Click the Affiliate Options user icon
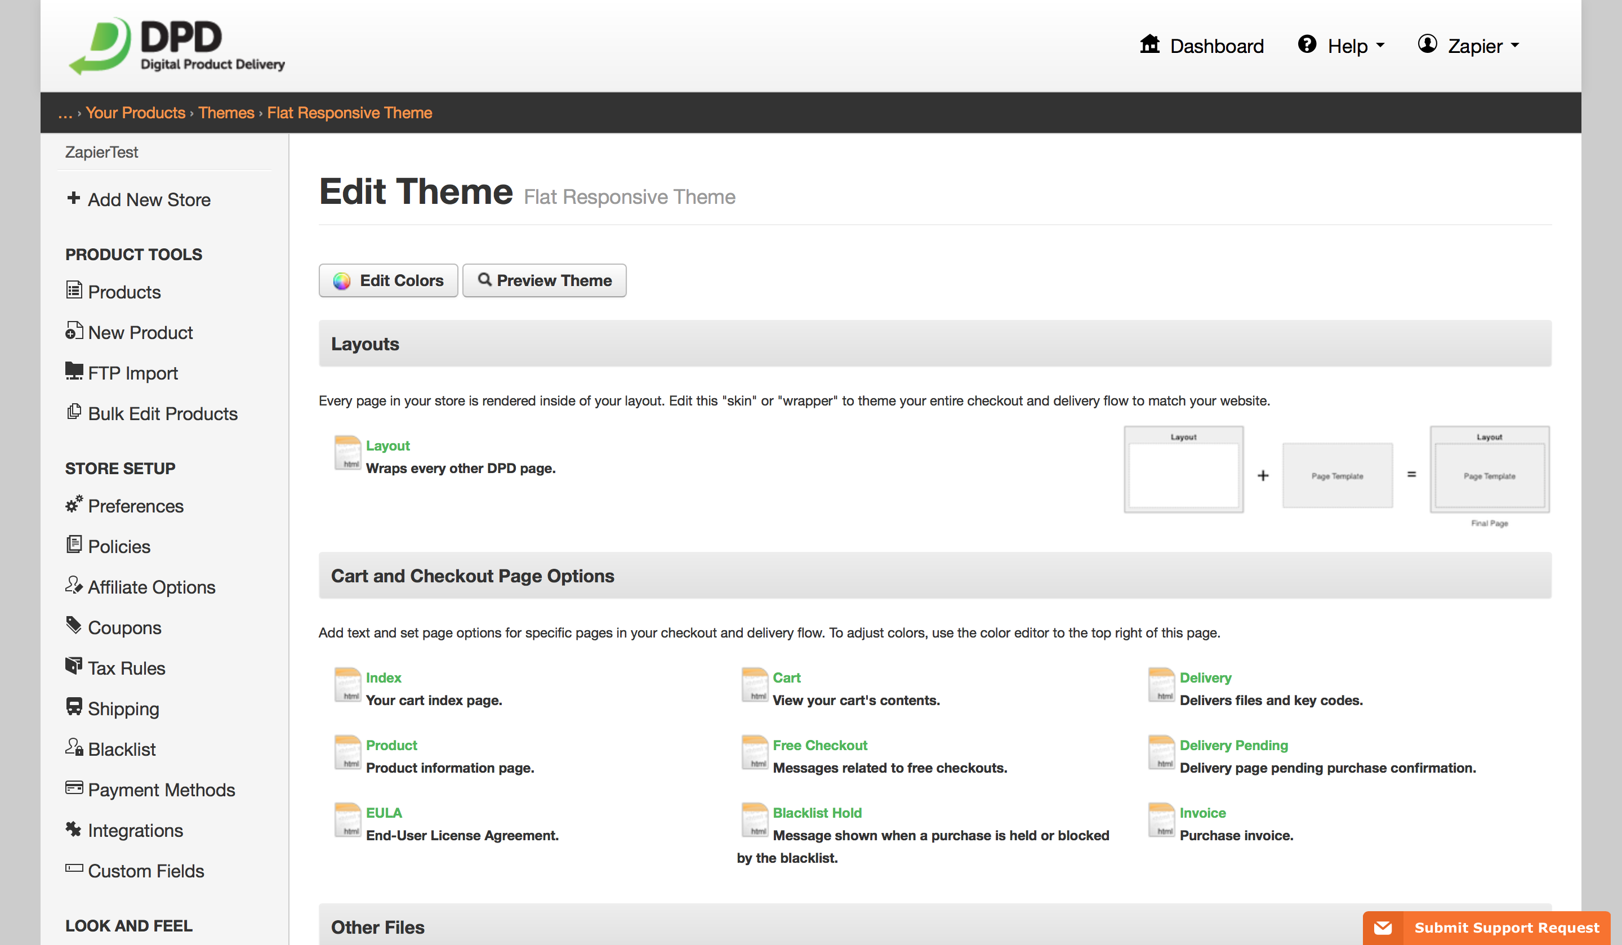The image size is (1622, 945). pos(74,585)
